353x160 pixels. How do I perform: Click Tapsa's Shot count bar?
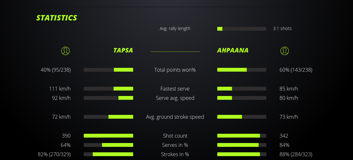pos(108,136)
